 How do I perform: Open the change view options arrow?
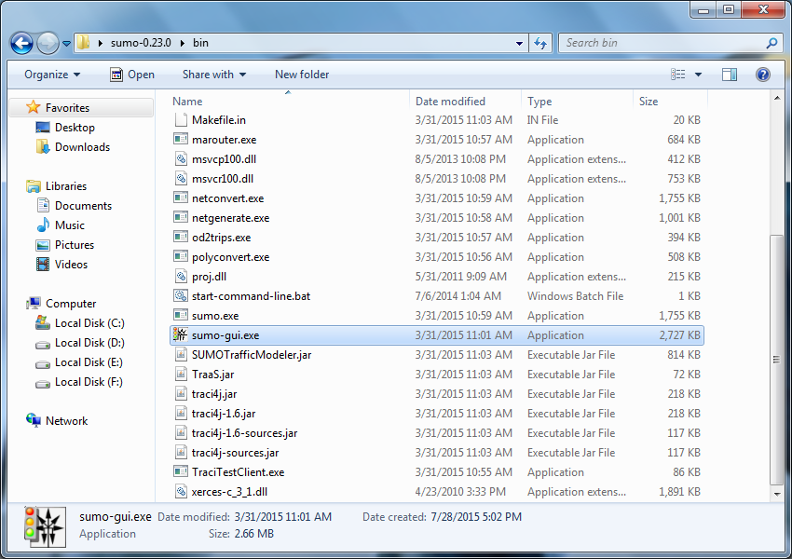pyautogui.click(x=700, y=75)
